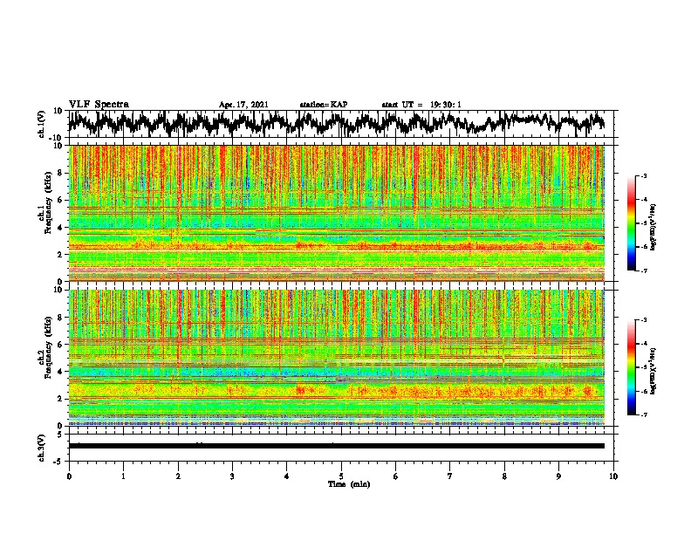Click time axis tick label '8'

[504, 476]
